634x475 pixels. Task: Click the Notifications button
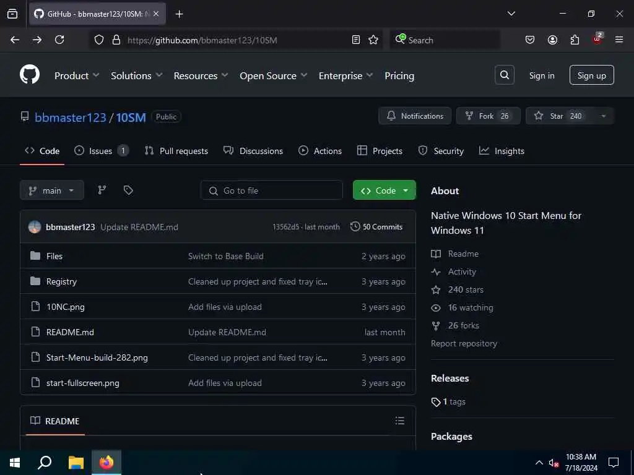415,116
